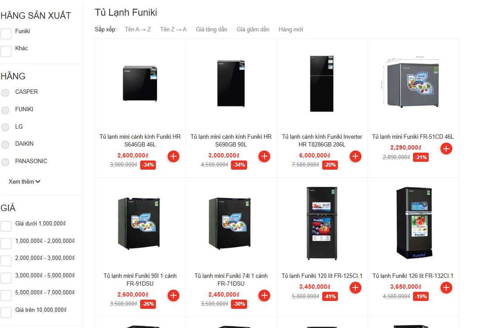The image size is (499, 328).
Task: Add Funiki HR S690GB 90L using plus icon
Action: (264, 157)
